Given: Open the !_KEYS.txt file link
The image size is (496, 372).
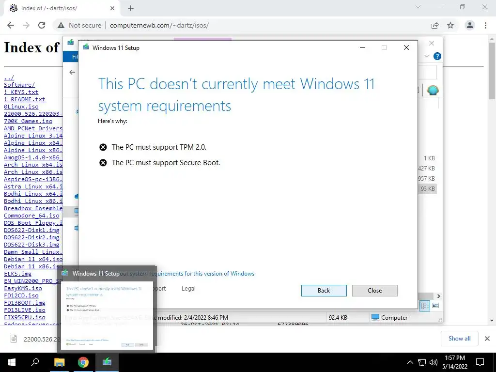Looking at the screenshot, I should (x=21, y=92).
